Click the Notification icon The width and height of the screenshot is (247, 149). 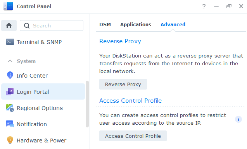point(10,124)
